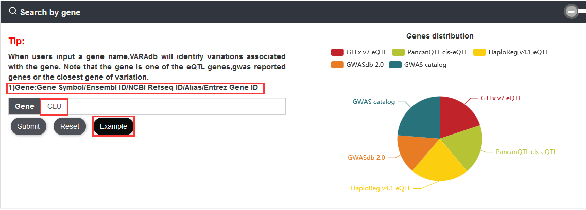Toggle GTEx v7 eQTL legend swatch

[x=337, y=52]
